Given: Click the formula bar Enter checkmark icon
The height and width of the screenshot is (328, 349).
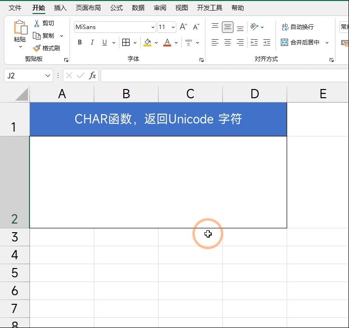Looking at the screenshot, I should [x=81, y=76].
